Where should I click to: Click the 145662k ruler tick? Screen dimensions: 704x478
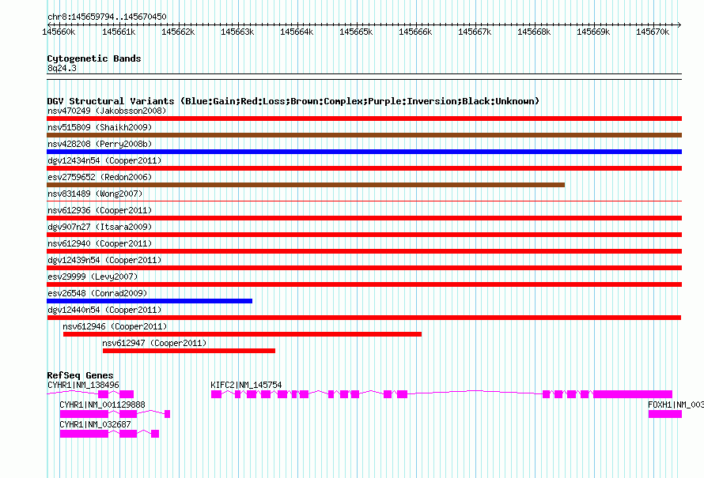(x=178, y=32)
